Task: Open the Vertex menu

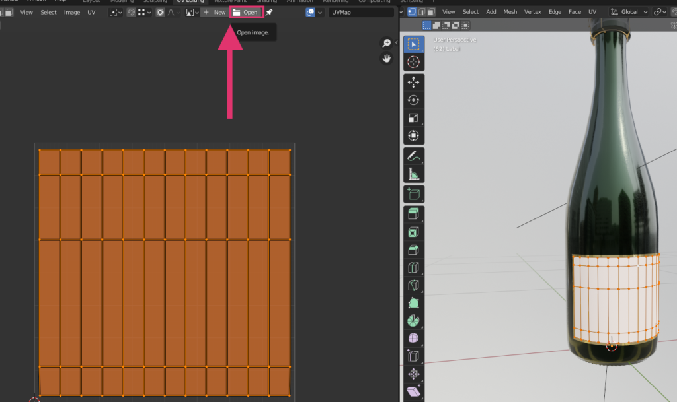Action: 532,12
